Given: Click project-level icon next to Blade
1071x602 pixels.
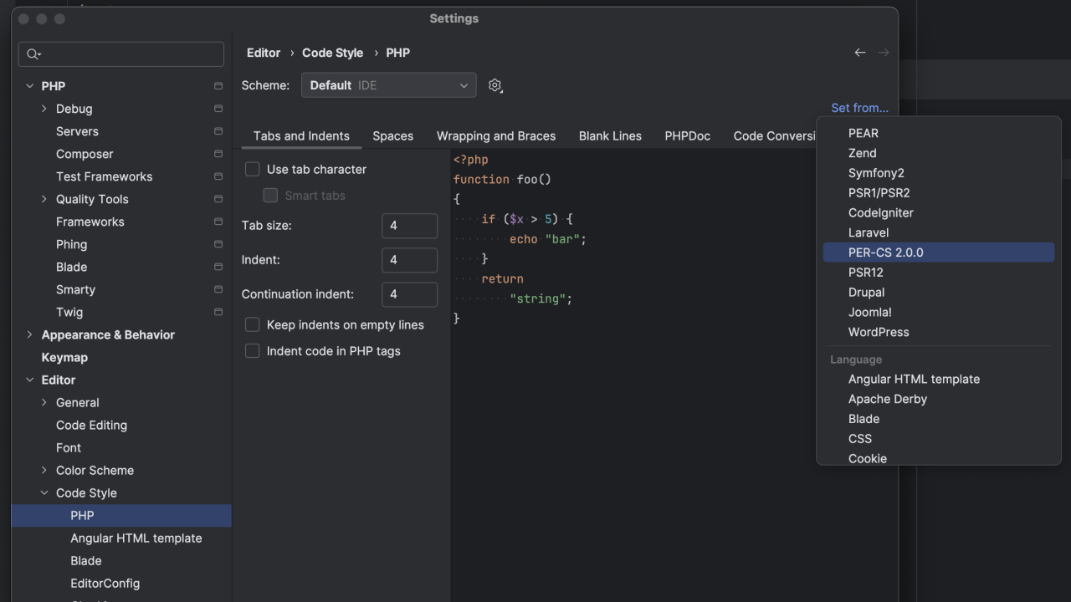Looking at the screenshot, I should pos(218,267).
